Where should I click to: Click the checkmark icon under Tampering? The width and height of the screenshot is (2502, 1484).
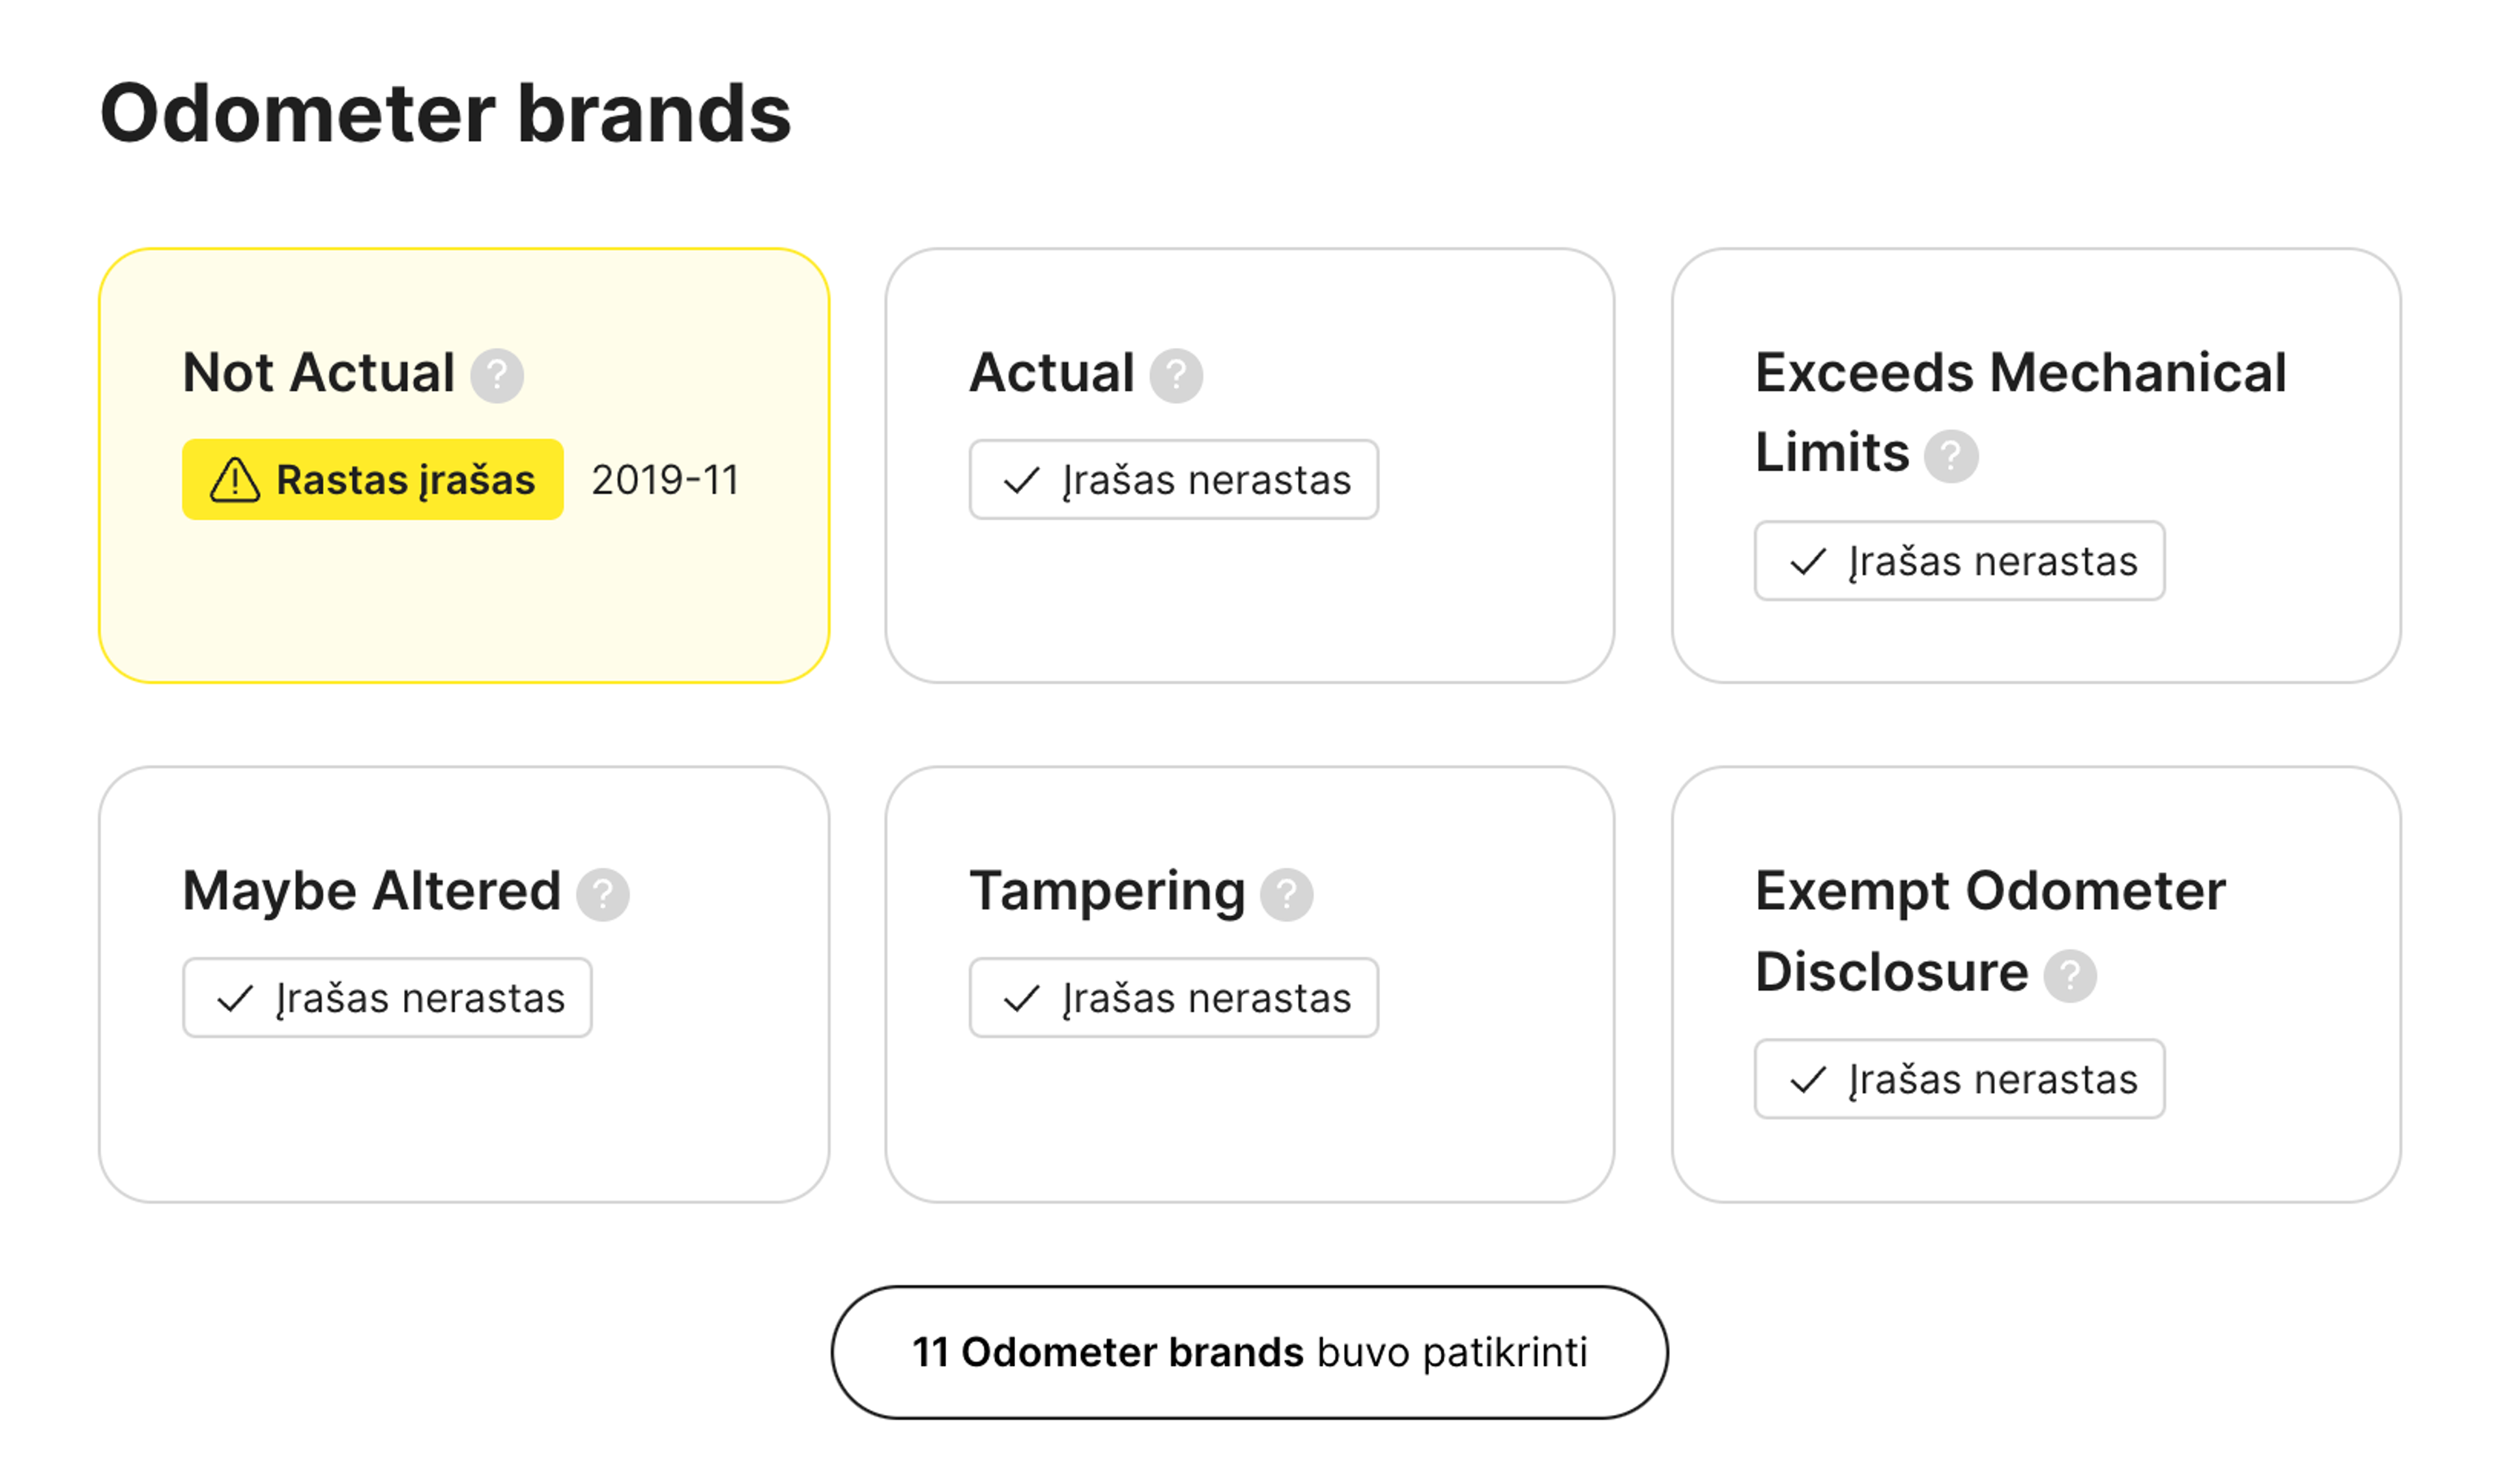click(1021, 999)
